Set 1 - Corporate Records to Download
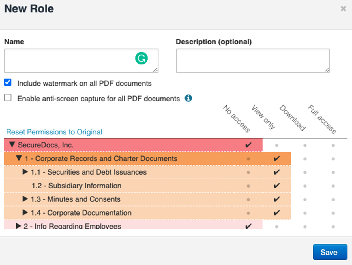 pyautogui.click(x=305, y=159)
